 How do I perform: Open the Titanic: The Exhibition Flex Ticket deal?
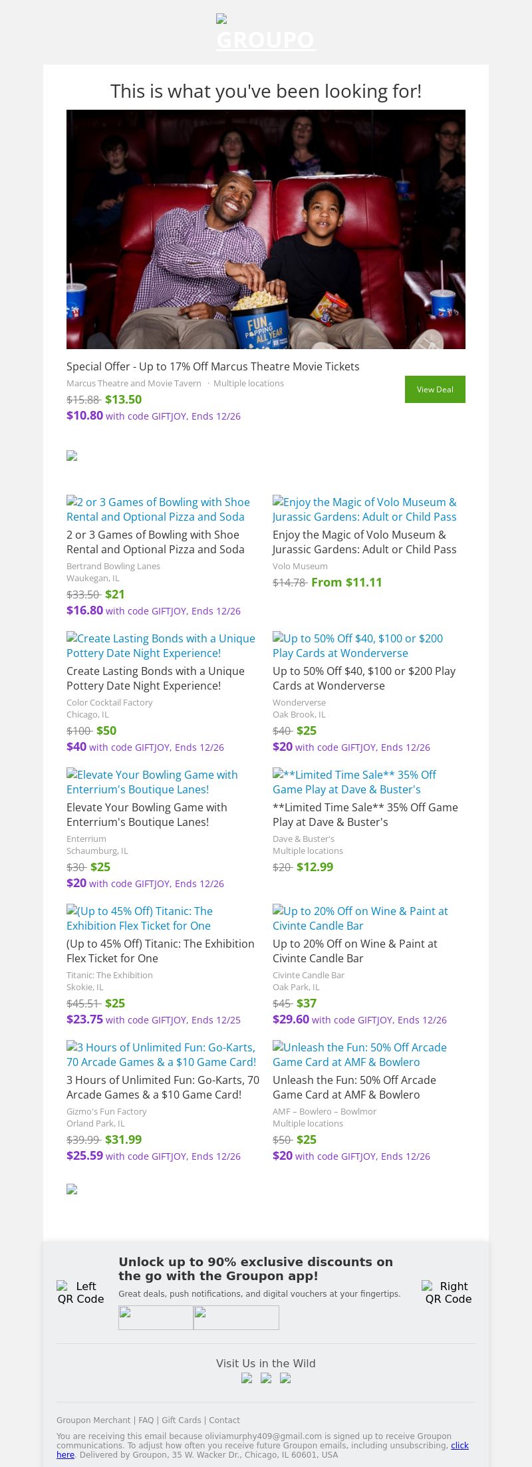pyautogui.click(x=160, y=951)
